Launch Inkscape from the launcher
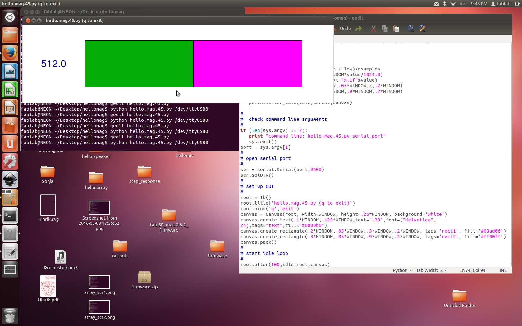 [10, 179]
